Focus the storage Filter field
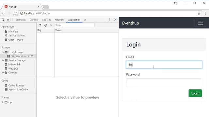This screenshot has width=209, height=117. click(x=74, y=25)
